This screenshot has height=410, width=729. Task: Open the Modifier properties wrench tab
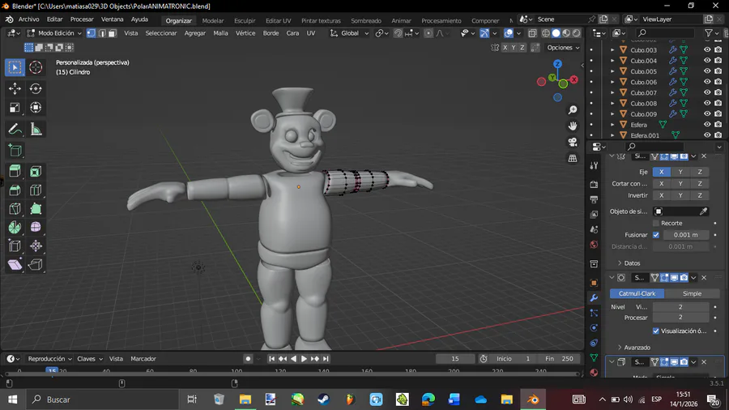pos(594,298)
